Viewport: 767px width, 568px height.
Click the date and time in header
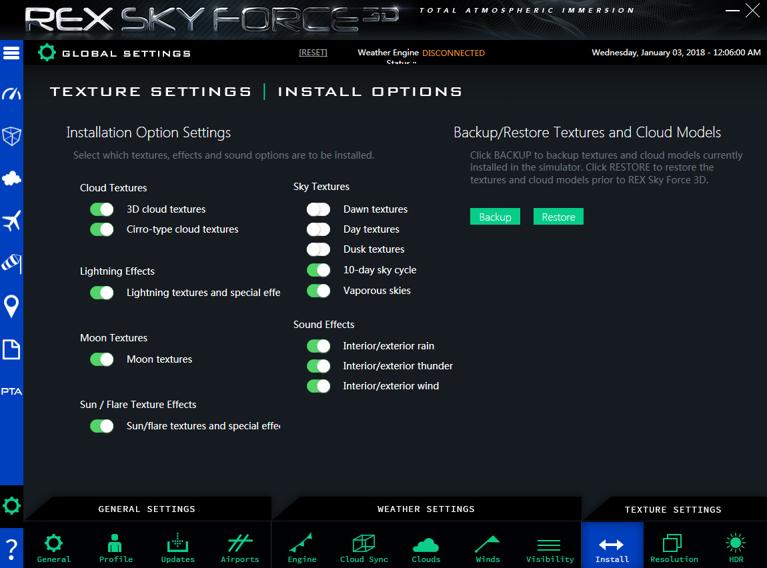click(x=676, y=52)
